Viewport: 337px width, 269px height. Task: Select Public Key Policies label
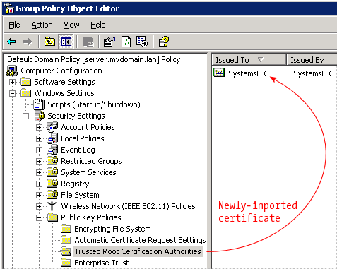pyautogui.click(x=91, y=217)
